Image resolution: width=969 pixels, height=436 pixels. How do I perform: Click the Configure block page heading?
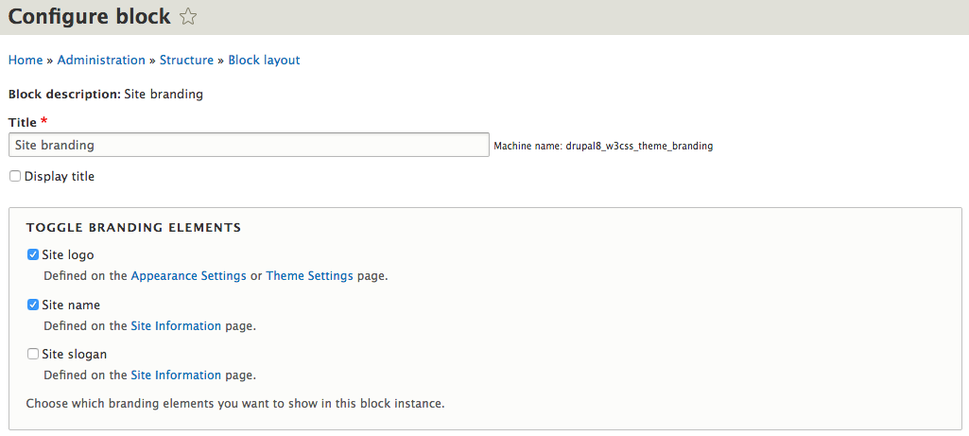point(89,17)
